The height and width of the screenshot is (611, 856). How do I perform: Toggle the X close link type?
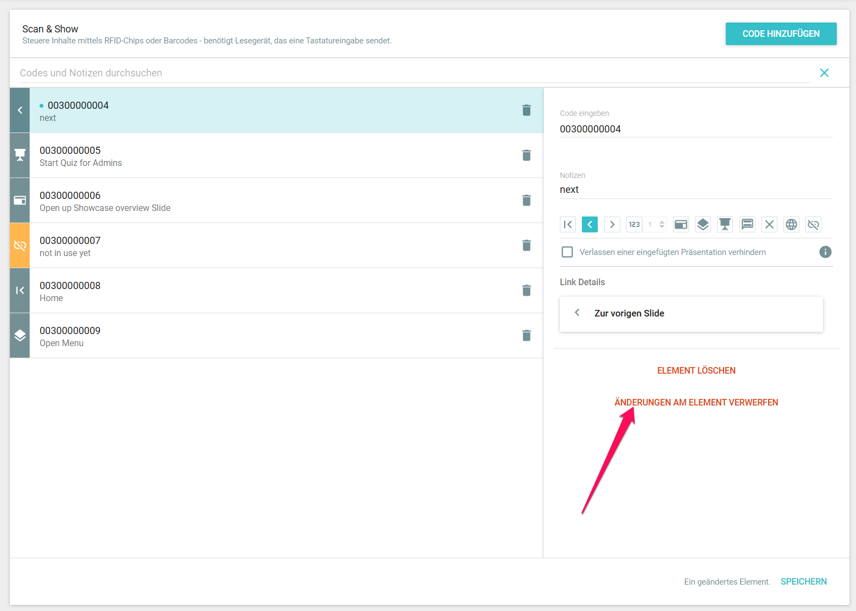769,224
